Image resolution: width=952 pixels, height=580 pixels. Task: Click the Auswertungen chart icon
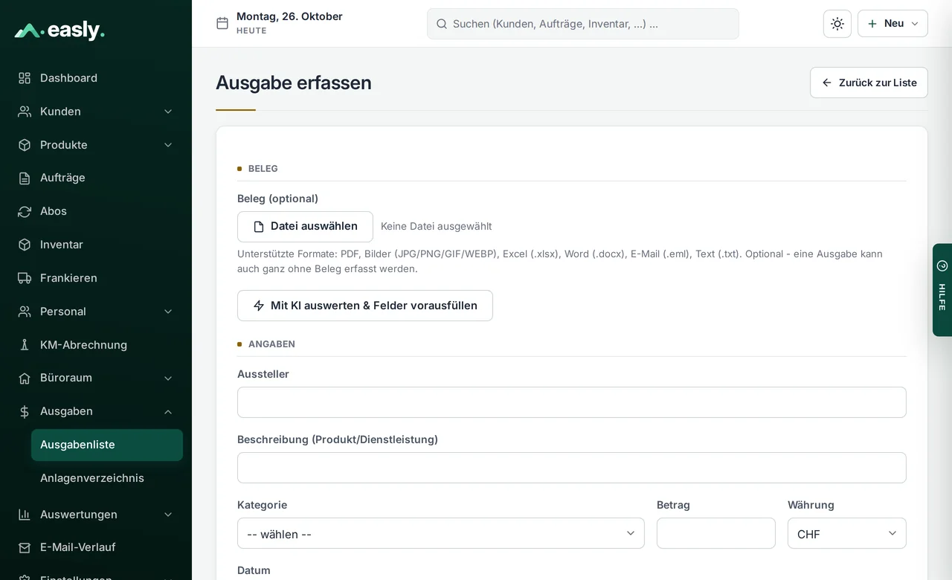click(25, 515)
